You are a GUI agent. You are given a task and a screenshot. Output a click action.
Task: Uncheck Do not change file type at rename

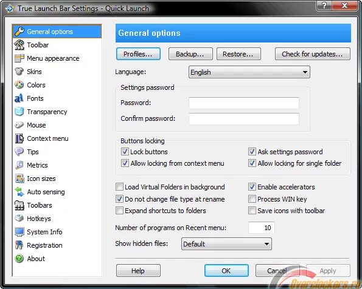click(119, 199)
